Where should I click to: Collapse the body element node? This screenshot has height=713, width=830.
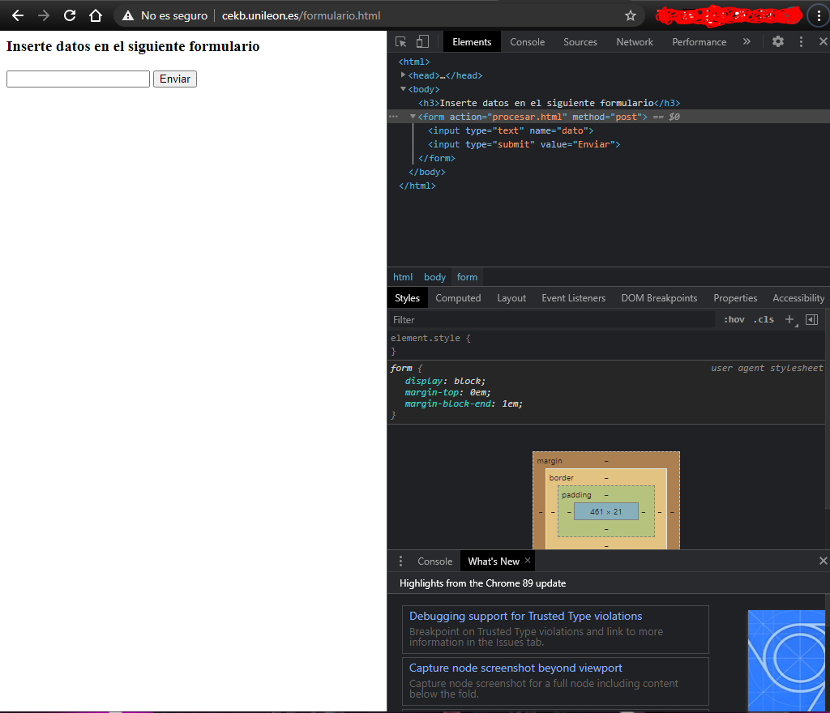[404, 89]
